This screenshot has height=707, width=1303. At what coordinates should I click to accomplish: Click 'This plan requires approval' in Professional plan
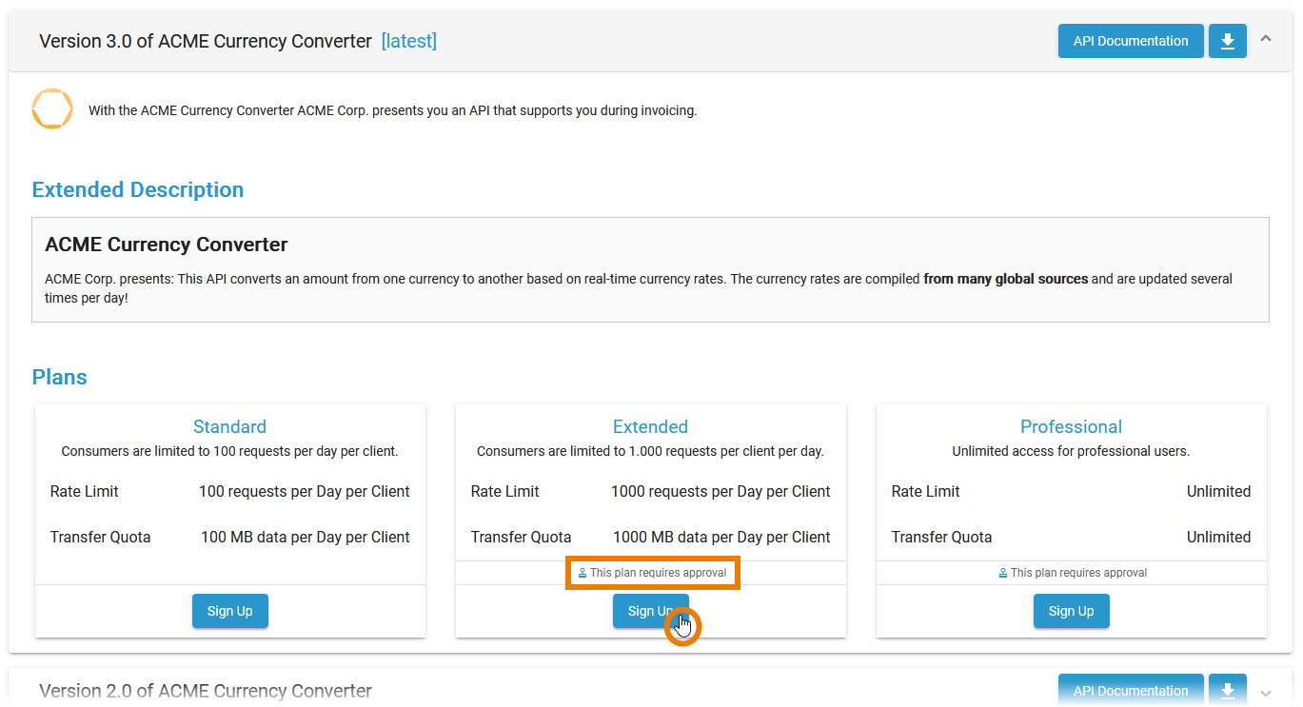[x=1079, y=573]
